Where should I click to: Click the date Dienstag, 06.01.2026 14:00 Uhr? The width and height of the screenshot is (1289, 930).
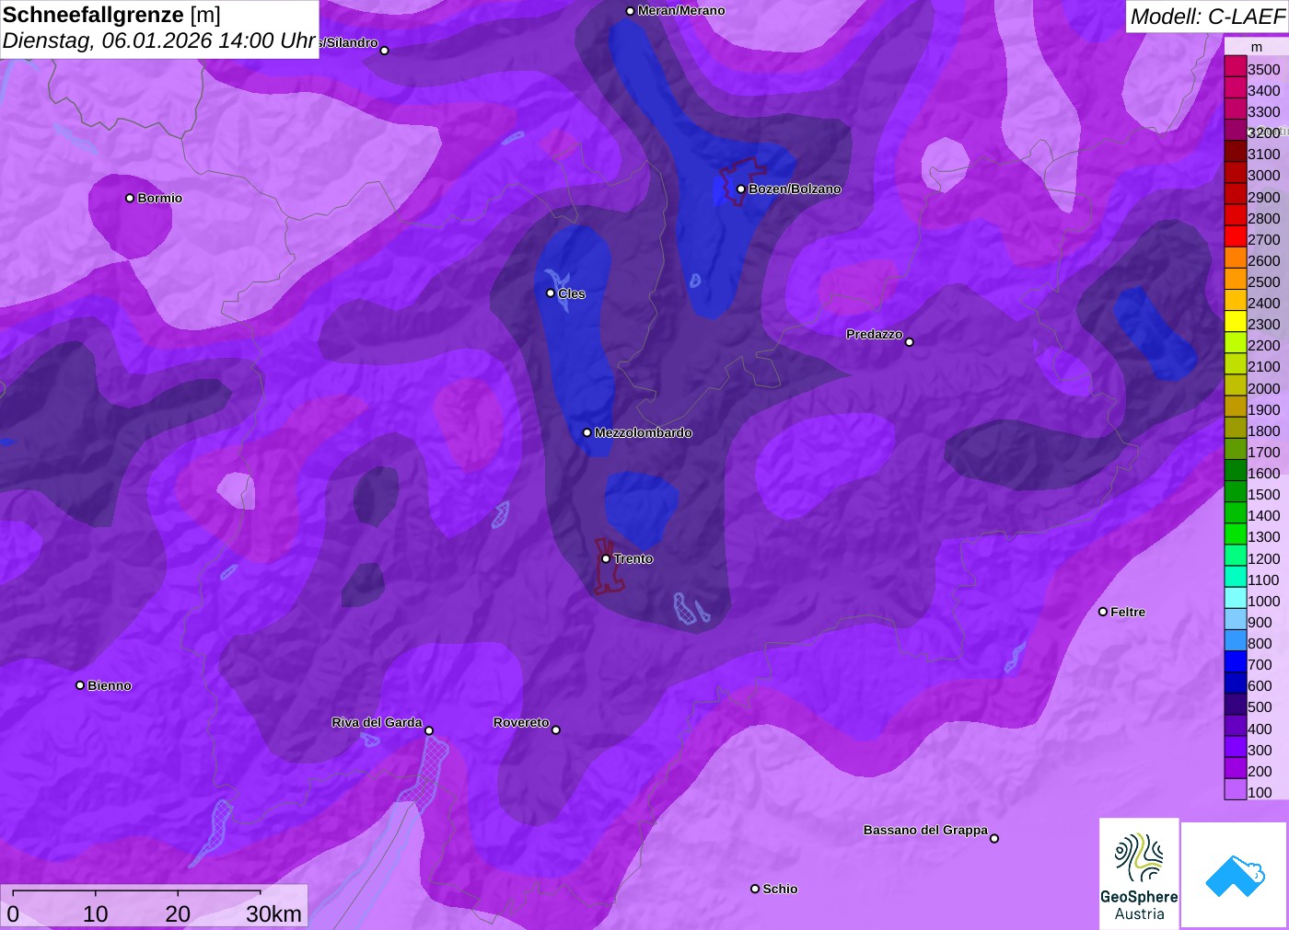tap(159, 41)
